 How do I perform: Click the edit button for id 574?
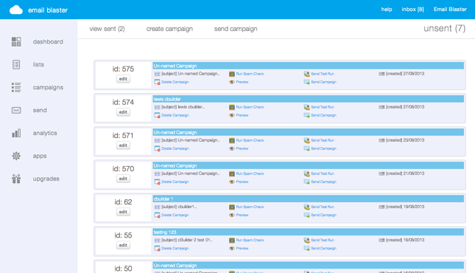(123, 112)
